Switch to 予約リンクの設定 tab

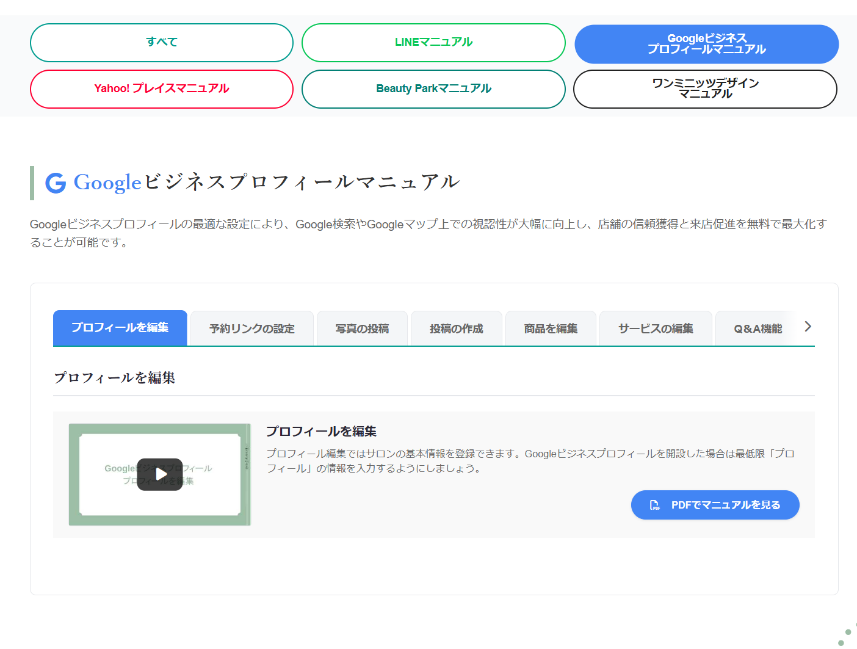[x=252, y=328]
